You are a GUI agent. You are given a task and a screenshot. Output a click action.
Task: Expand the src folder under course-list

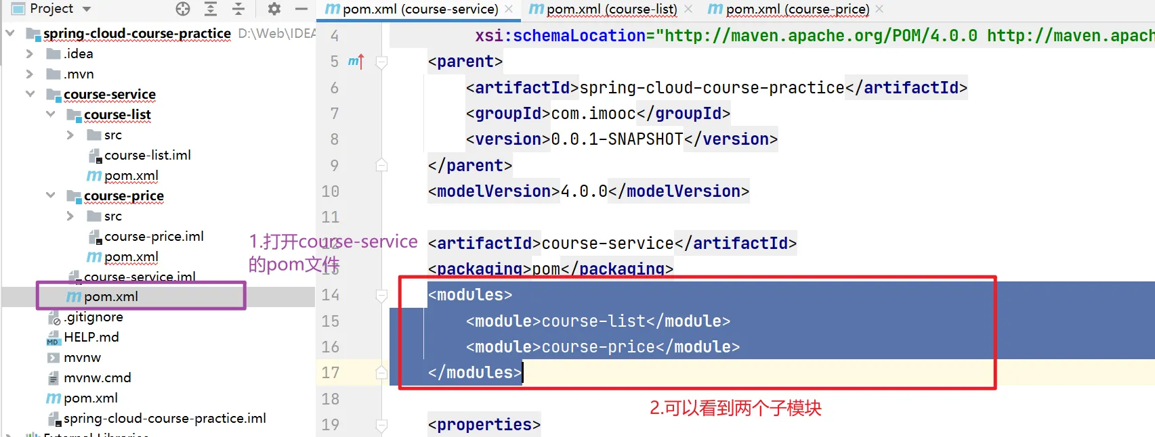[x=70, y=135]
